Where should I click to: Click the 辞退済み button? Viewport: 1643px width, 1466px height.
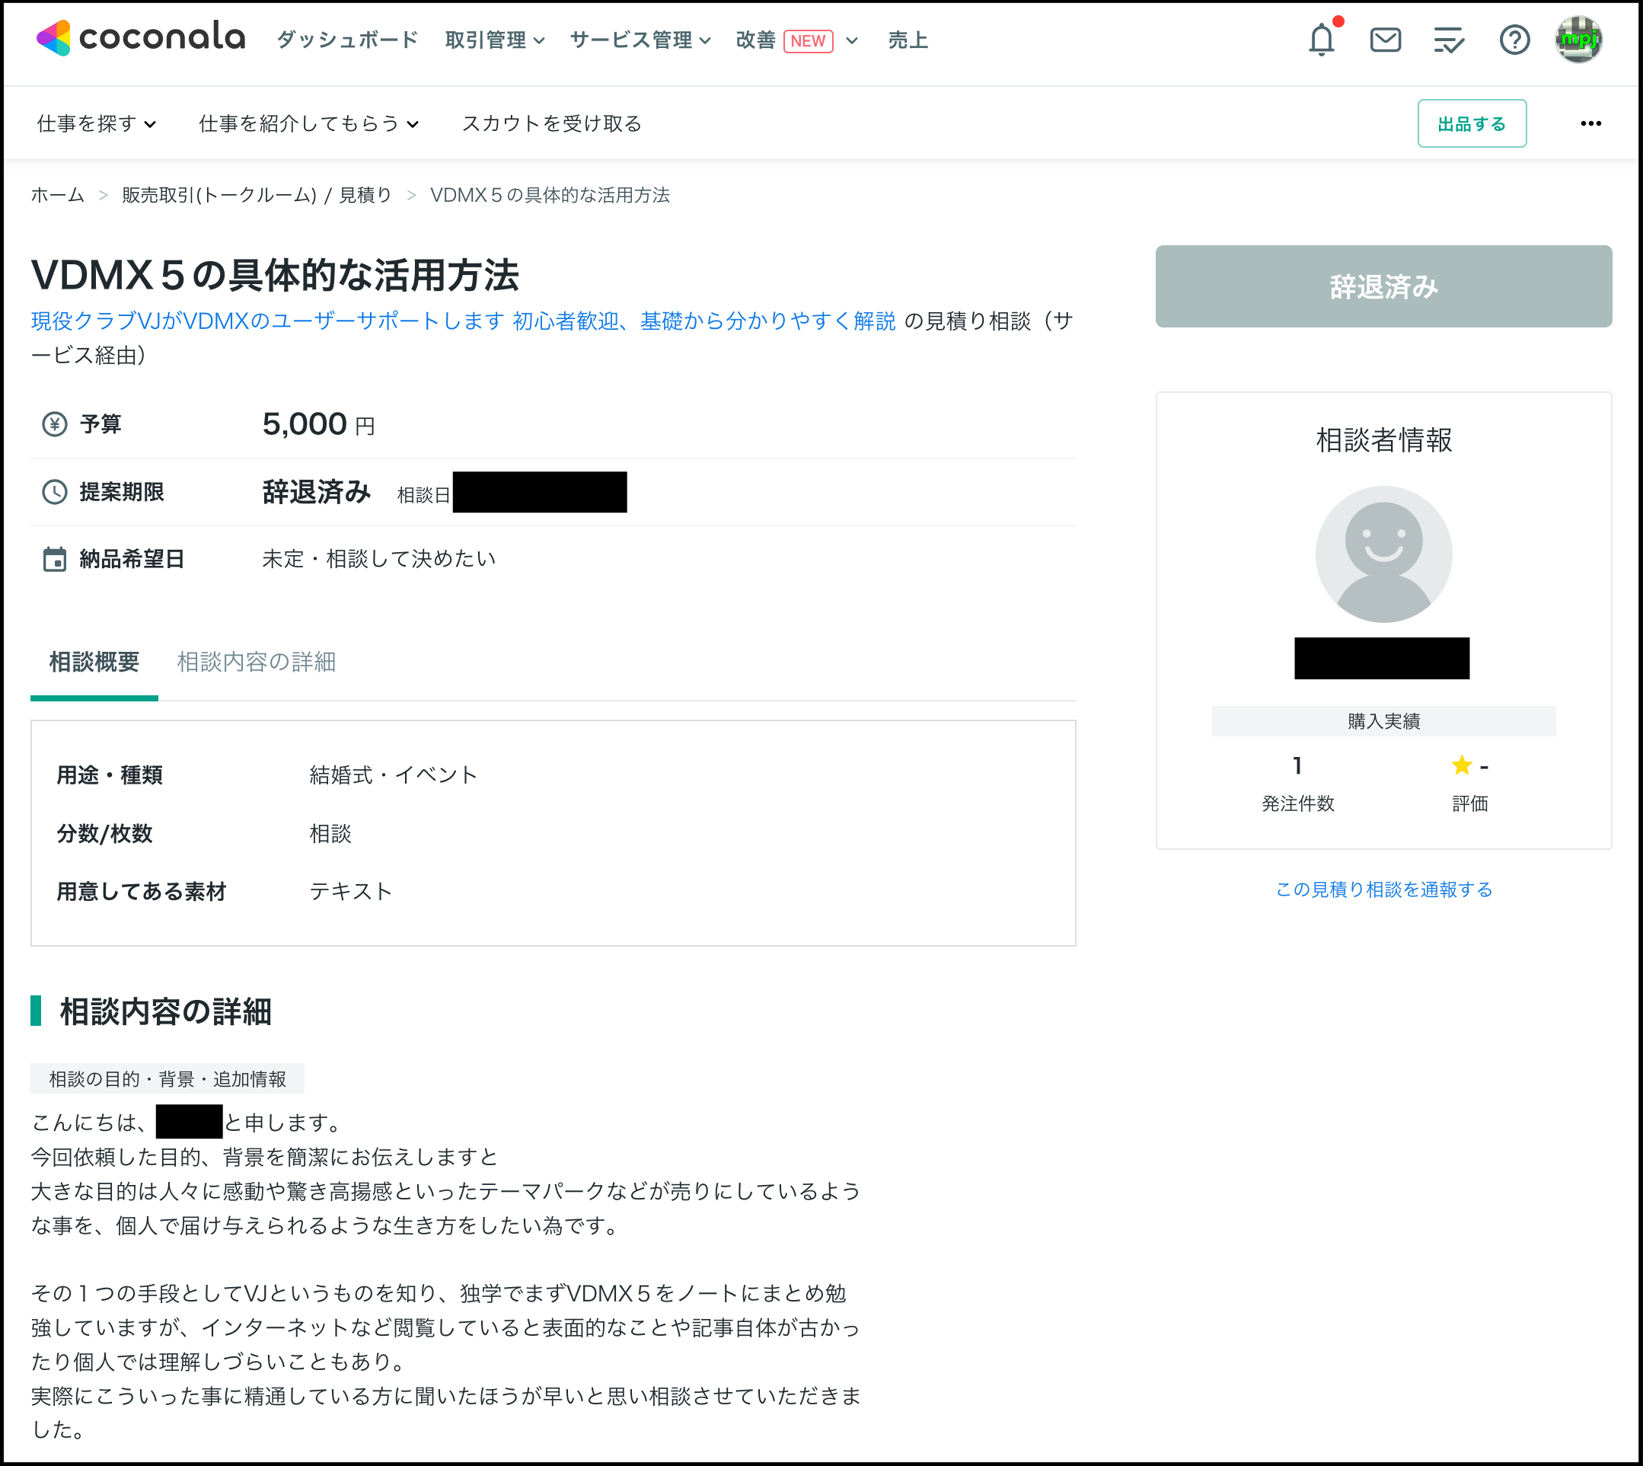point(1383,286)
